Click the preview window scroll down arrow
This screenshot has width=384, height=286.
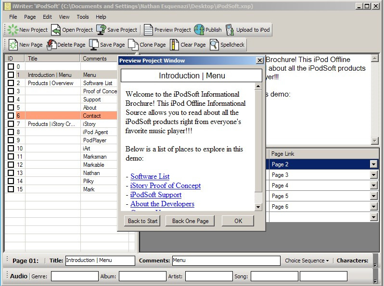pyautogui.click(x=258, y=207)
